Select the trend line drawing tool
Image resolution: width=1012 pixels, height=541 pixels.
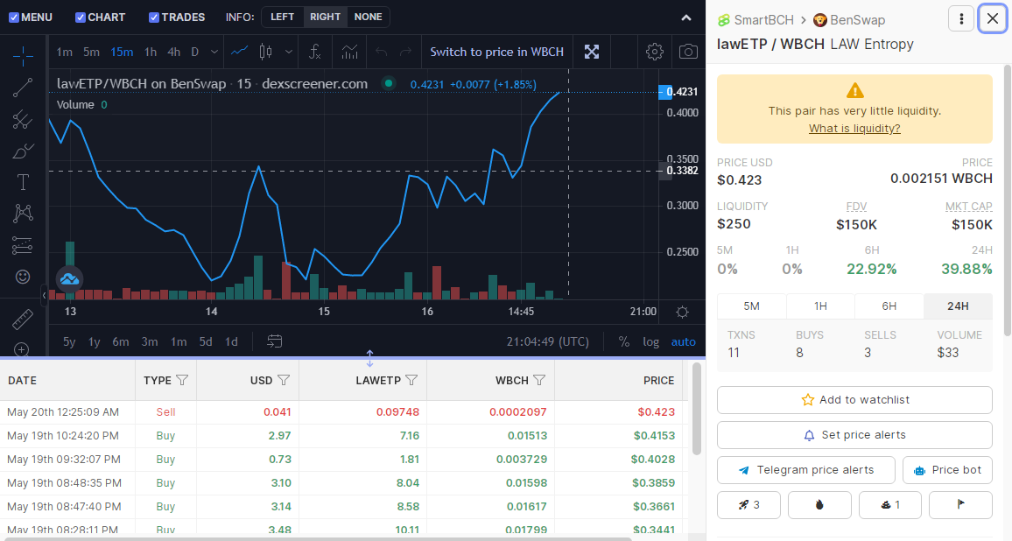pos(23,88)
